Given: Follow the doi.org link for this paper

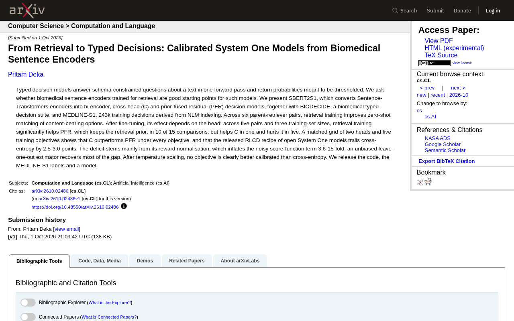Looking at the screenshot, I should [75, 207].
